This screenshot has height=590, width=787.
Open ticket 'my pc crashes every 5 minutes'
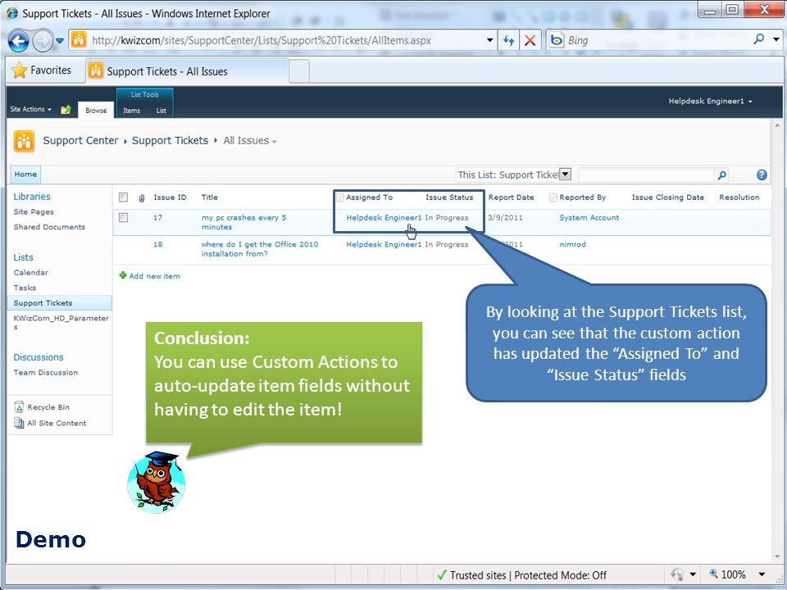[243, 222]
